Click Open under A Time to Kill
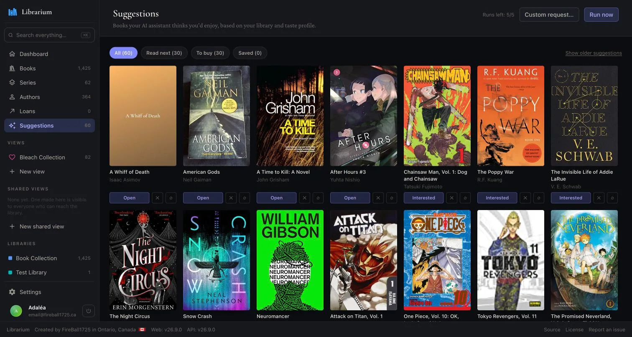Image resolution: width=632 pixels, height=337 pixels. tap(276, 198)
